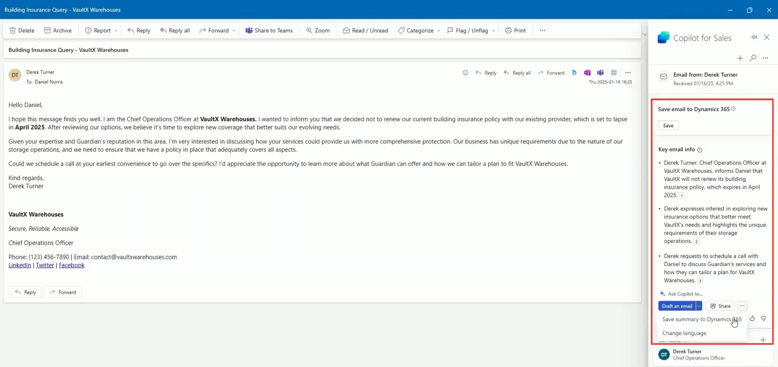The image size is (778, 367).
Task: Open message header more actions ellipsis
Action: [628, 73]
